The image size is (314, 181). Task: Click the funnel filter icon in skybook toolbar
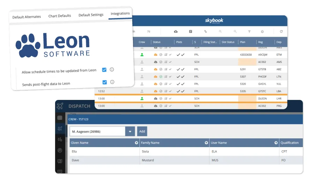tap(249, 31)
